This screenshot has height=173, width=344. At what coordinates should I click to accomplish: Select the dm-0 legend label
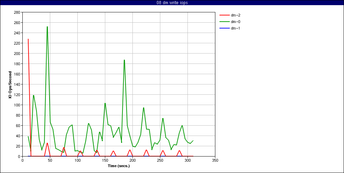236,22
